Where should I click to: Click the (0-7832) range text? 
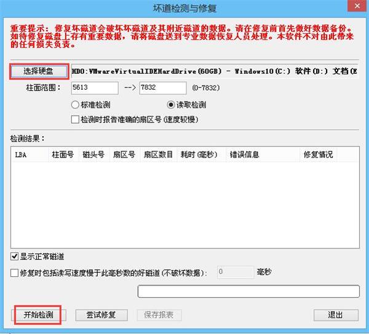click(x=206, y=88)
